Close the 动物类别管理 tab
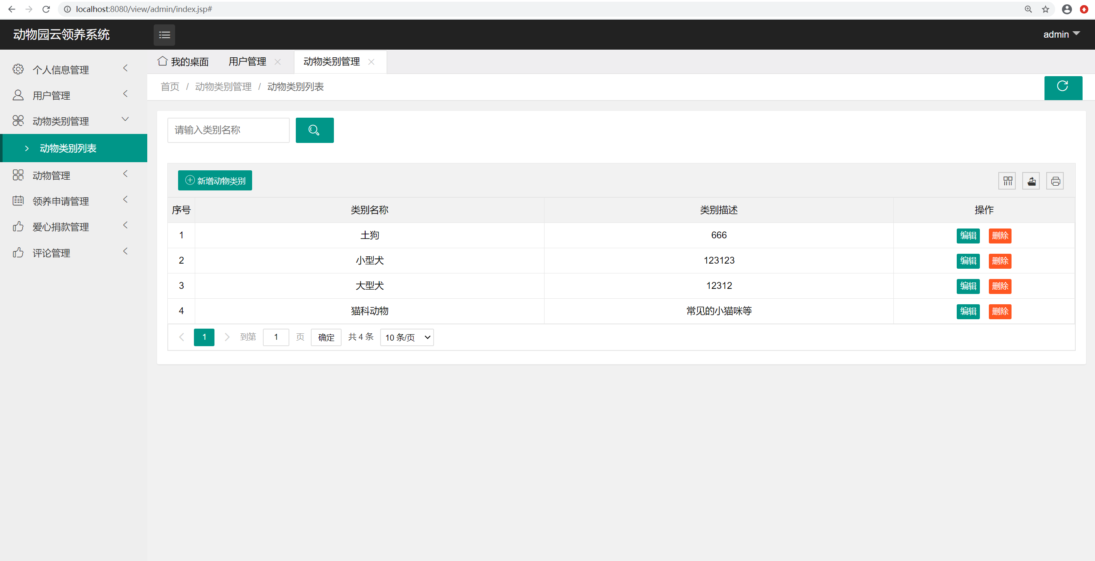Viewport: 1095px width, 561px height. [x=371, y=62]
